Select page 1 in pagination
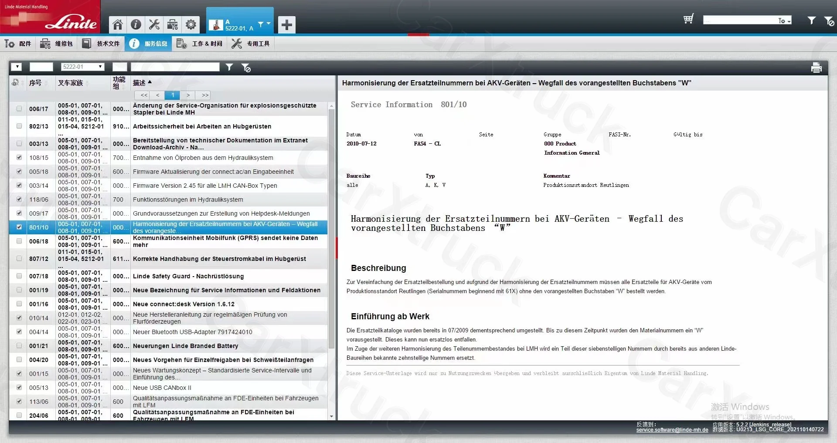 pyautogui.click(x=173, y=95)
